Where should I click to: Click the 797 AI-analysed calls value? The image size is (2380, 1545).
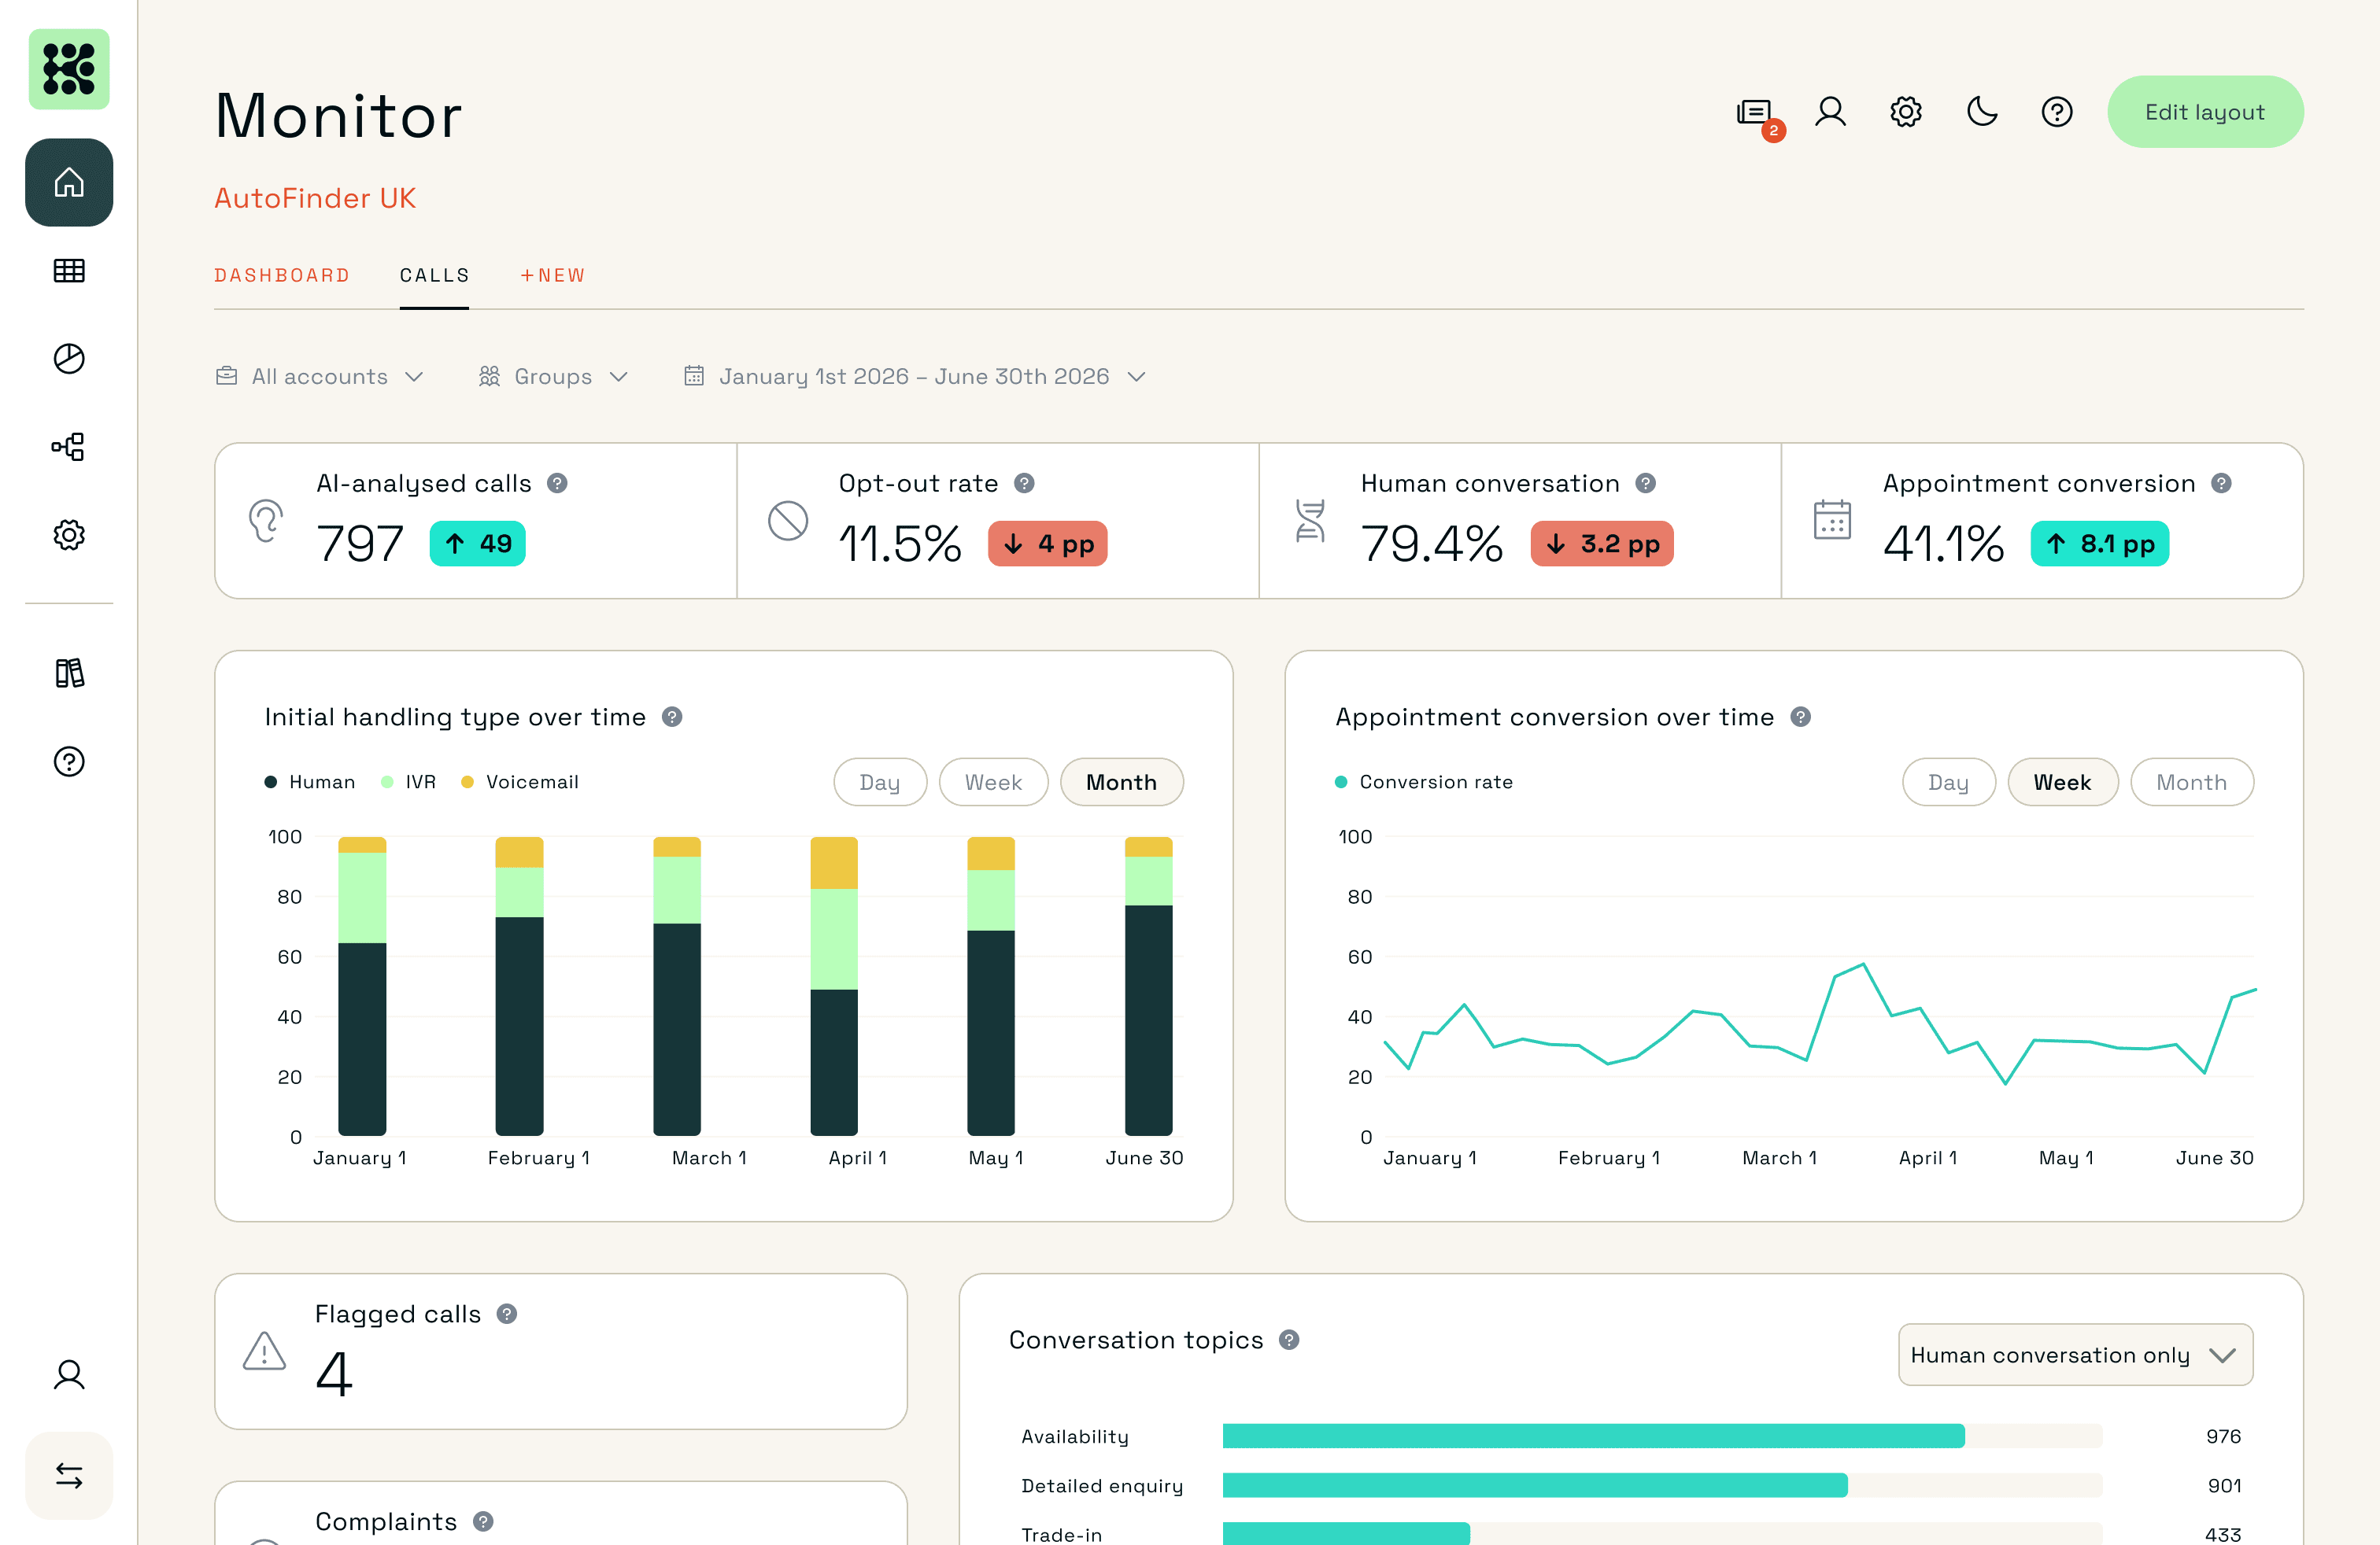360,544
